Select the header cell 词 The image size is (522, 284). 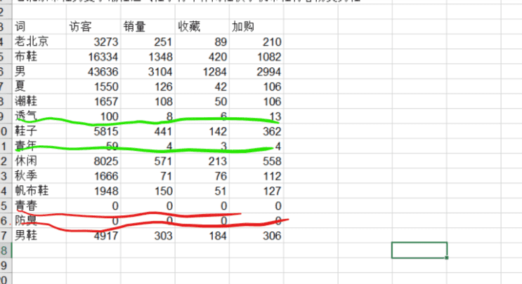click(x=39, y=27)
